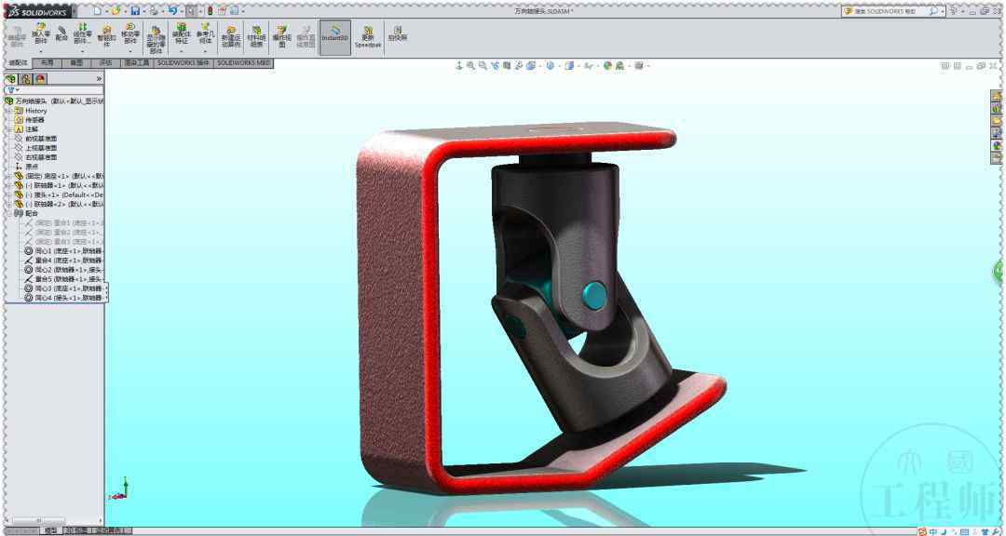The width and height of the screenshot is (1006, 536).
Task: Expand the 联轴器<1> component node
Action: [x=9, y=185]
